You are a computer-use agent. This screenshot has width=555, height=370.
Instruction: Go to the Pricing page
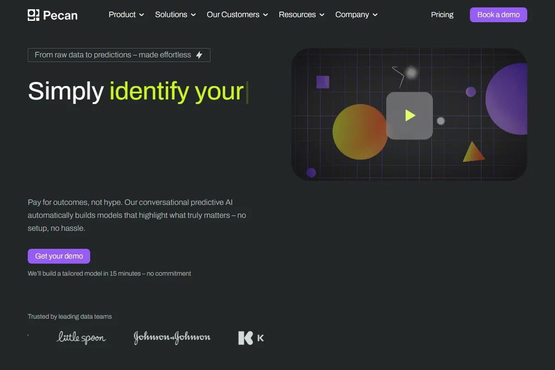pyautogui.click(x=442, y=15)
